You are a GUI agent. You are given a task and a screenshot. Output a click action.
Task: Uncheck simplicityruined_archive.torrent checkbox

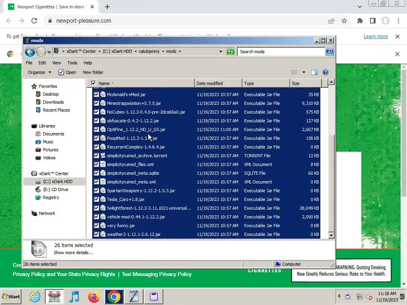(96, 156)
